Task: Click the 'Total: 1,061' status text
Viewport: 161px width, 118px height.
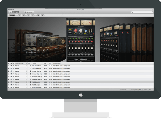Action: (148, 90)
